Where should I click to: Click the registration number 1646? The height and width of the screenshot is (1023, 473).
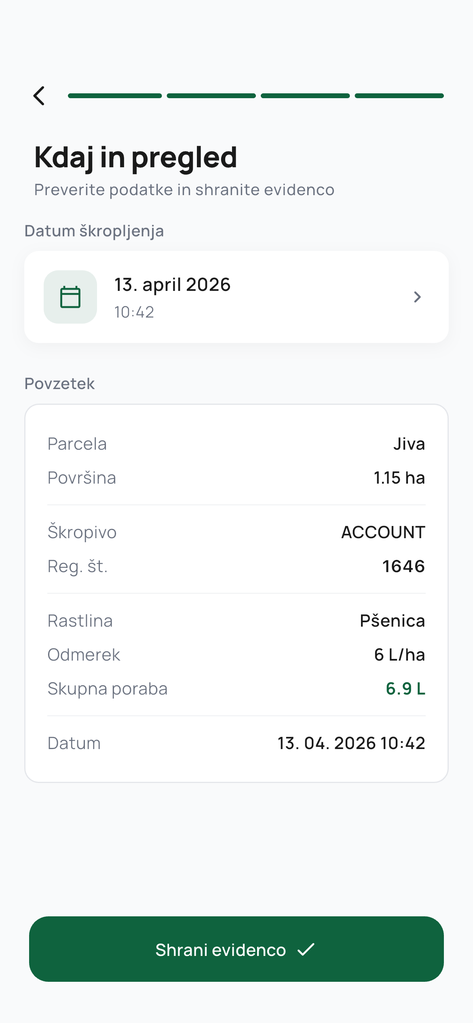(403, 566)
